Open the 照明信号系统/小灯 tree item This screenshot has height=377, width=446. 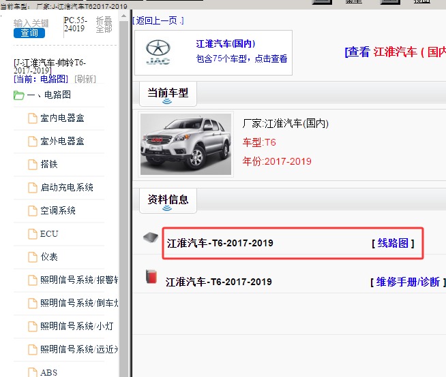point(77,326)
